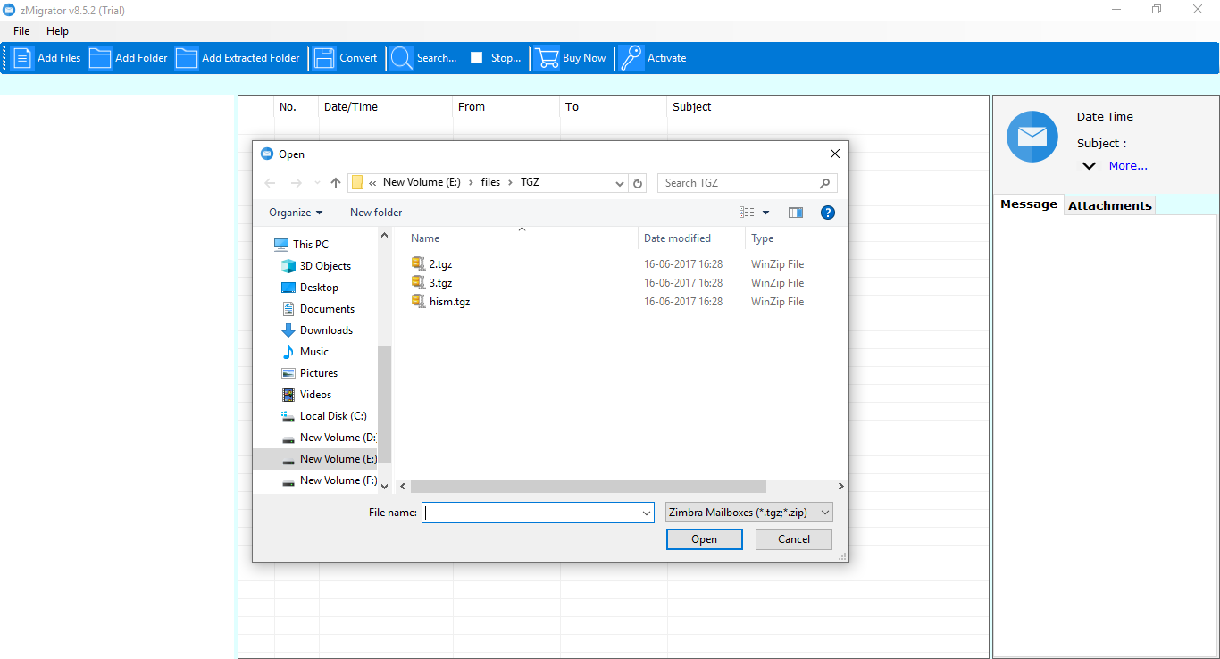Viewport: 1220px width, 659px height.
Task: Click the 2.tgz archive file icon
Action: [419, 263]
